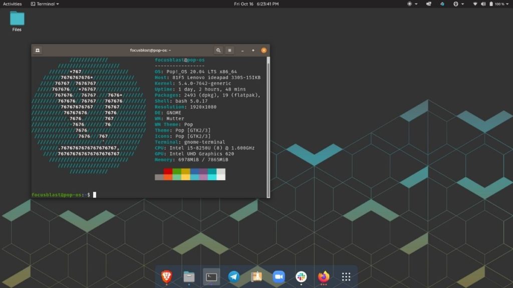Screen dimensions: 513x288
Task: Show all applications grid in dock
Action: [346, 276]
